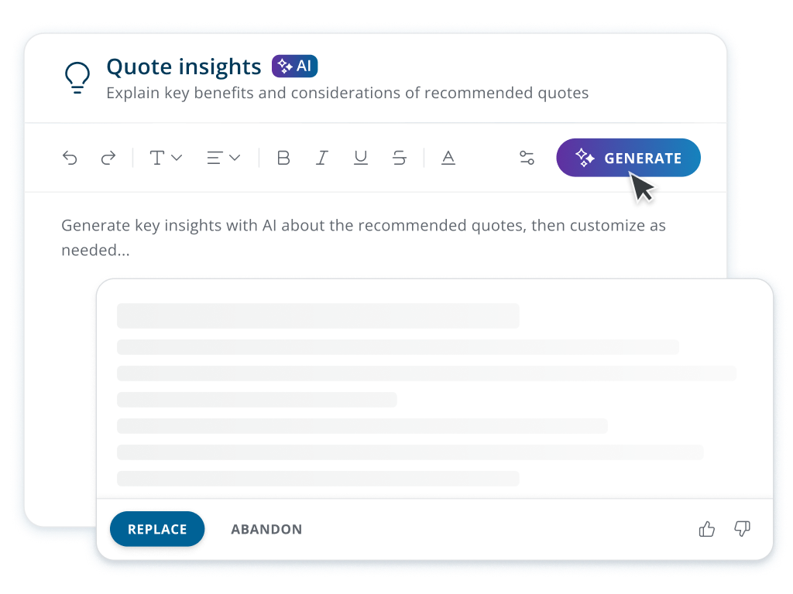Apply strikethrough formatting
This screenshot has height=594, width=793.
click(400, 159)
